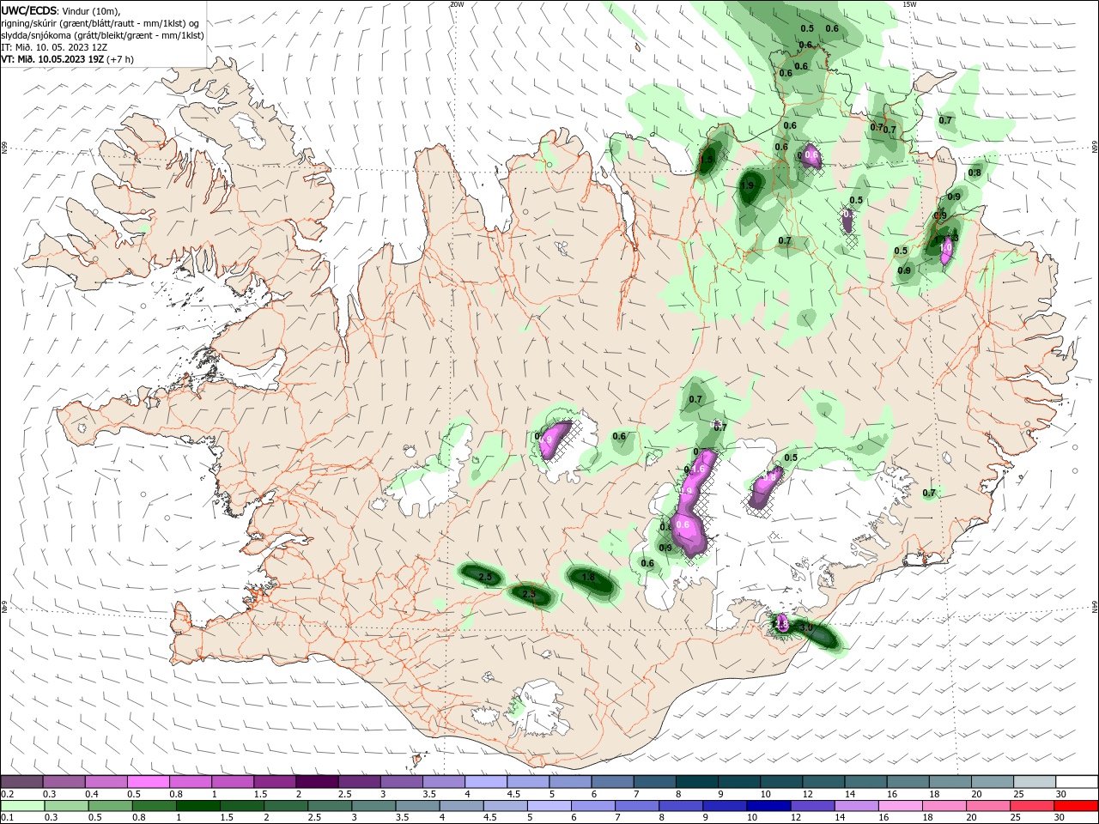
Task: Pick the purple-scale swatch between 1 and 1.5
Action: [232, 782]
